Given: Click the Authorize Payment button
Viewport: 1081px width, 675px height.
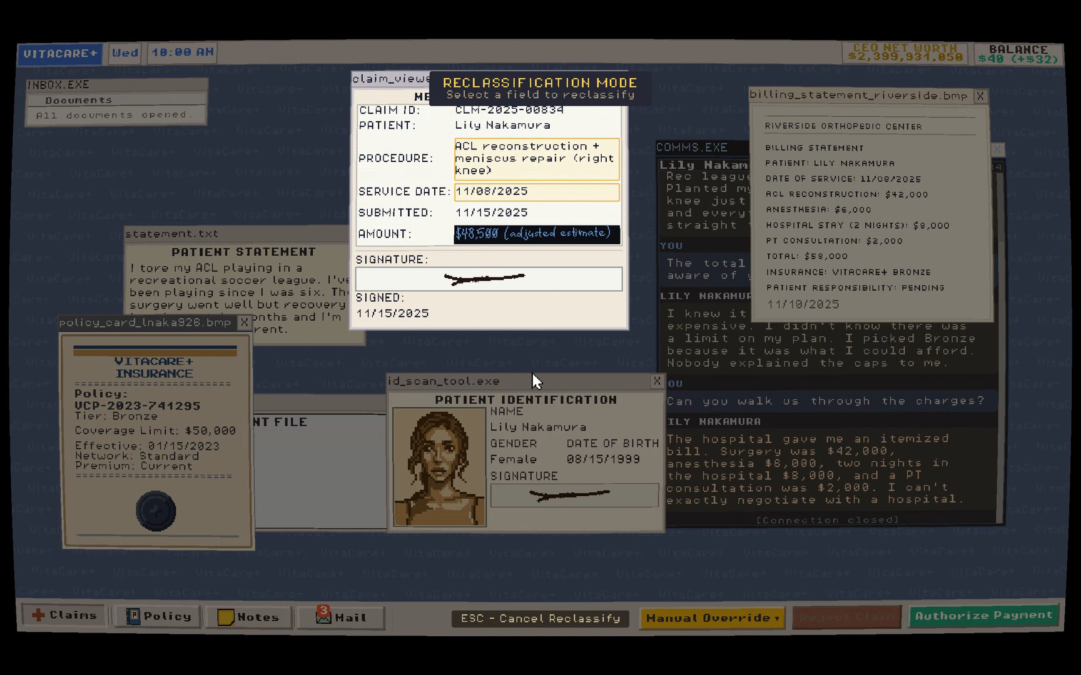Looking at the screenshot, I should tap(983, 616).
